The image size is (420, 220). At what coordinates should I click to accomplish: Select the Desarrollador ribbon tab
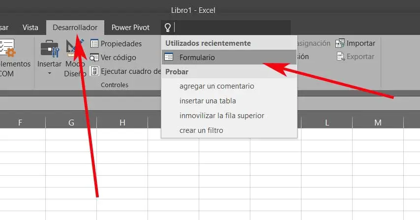coord(75,28)
